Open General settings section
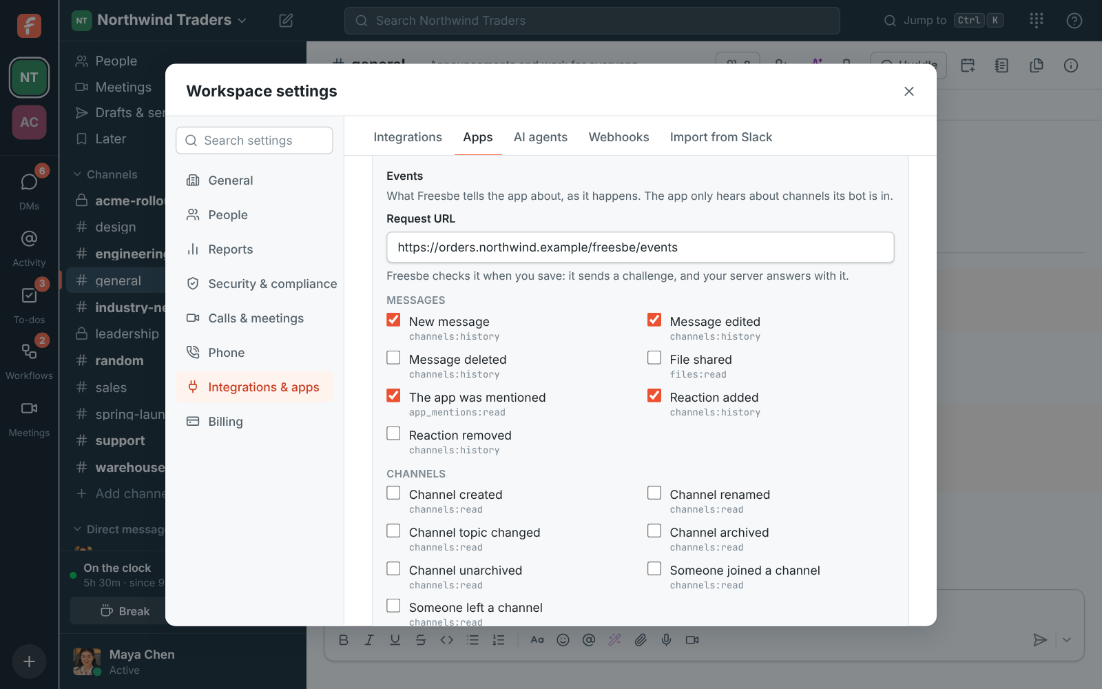Viewport: 1102px width, 689px height. pyautogui.click(x=255, y=181)
